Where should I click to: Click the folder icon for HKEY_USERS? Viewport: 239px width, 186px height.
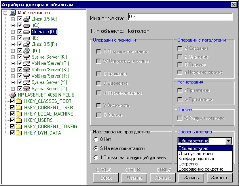click(x=19, y=120)
